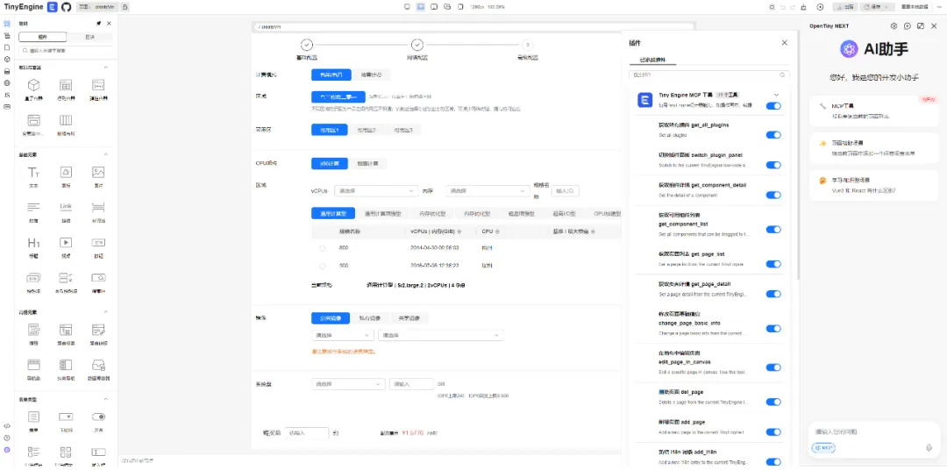Toggle the get_component_detail tool switch

coord(773,196)
